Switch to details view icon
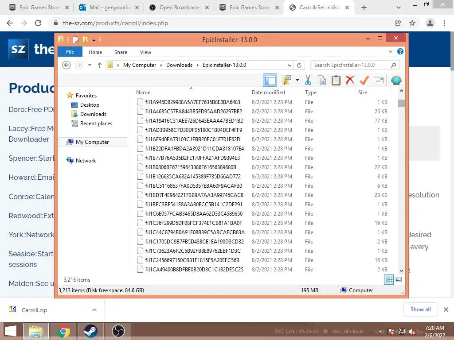The height and width of the screenshot is (340, 454). 389,279
